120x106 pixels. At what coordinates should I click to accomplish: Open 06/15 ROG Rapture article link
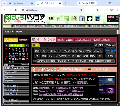[61, 88]
